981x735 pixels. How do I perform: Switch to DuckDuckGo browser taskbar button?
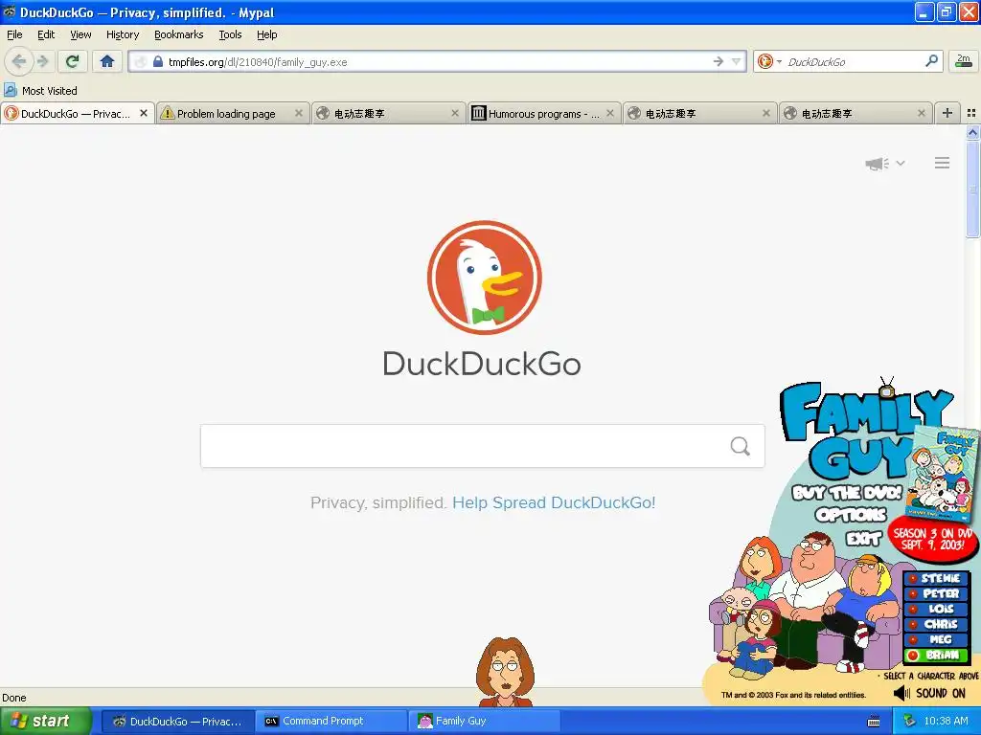point(178,722)
